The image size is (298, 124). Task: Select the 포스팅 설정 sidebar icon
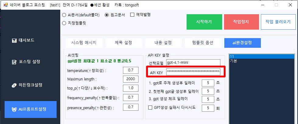coord(14,62)
